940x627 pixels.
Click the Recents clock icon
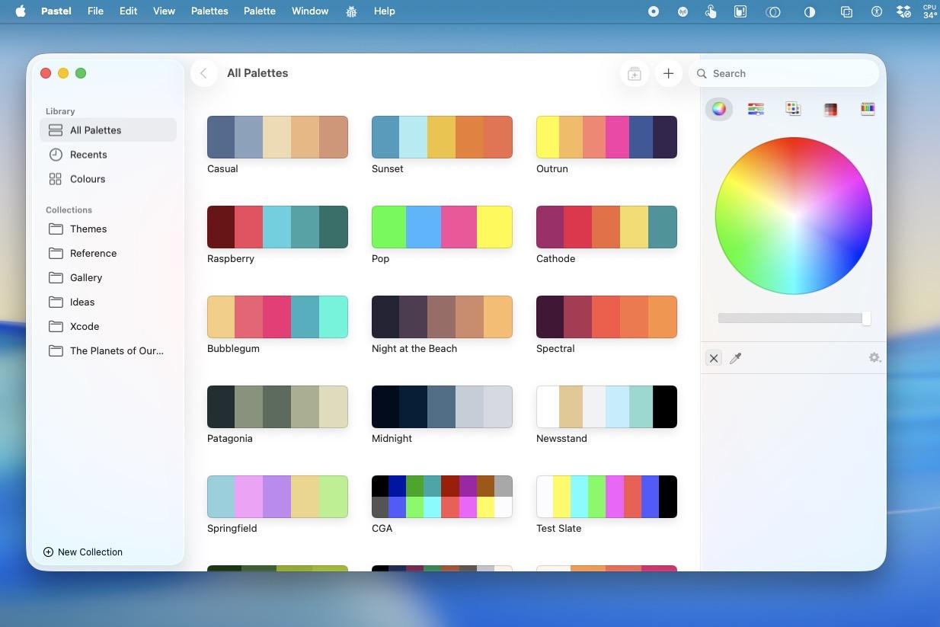pyautogui.click(x=56, y=155)
